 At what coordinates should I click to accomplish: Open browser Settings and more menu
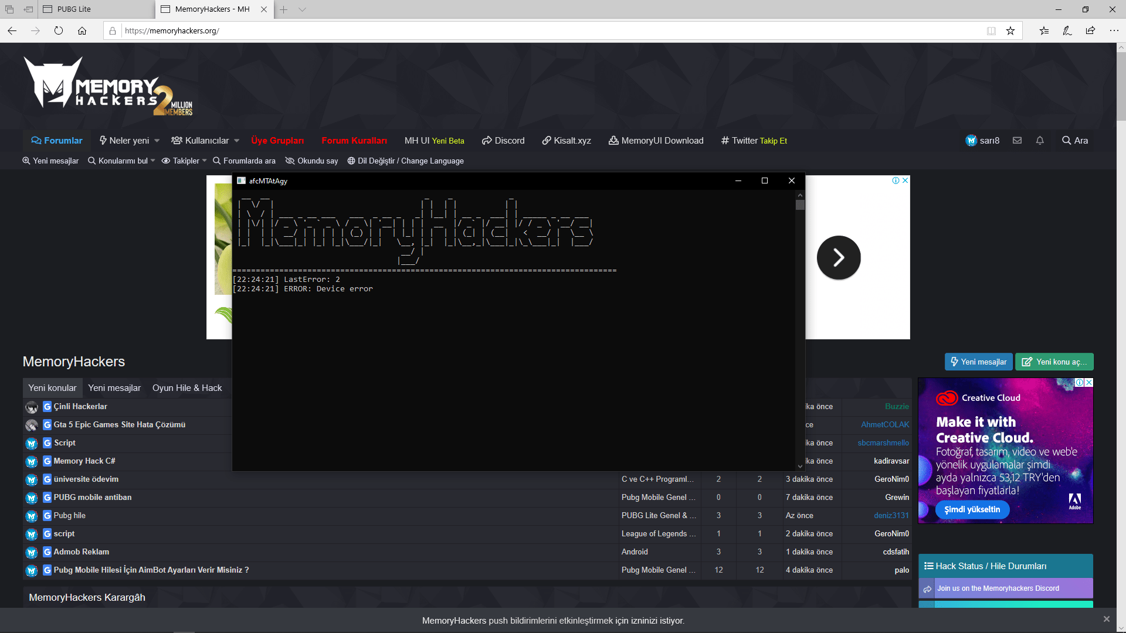click(1114, 30)
